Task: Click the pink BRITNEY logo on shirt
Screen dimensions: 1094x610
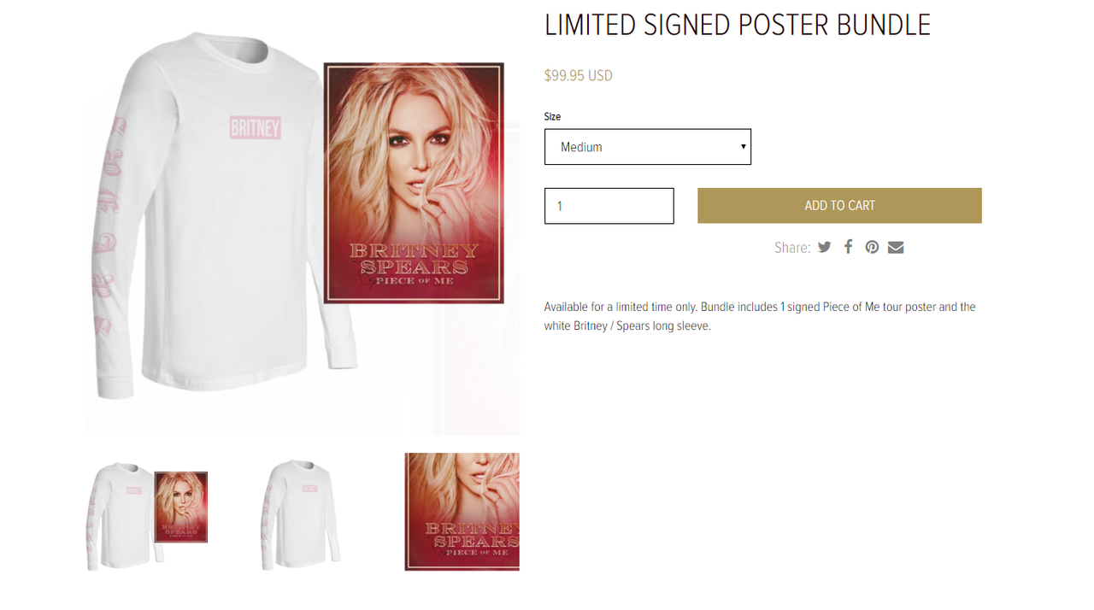Action: pyautogui.click(x=255, y=128)
